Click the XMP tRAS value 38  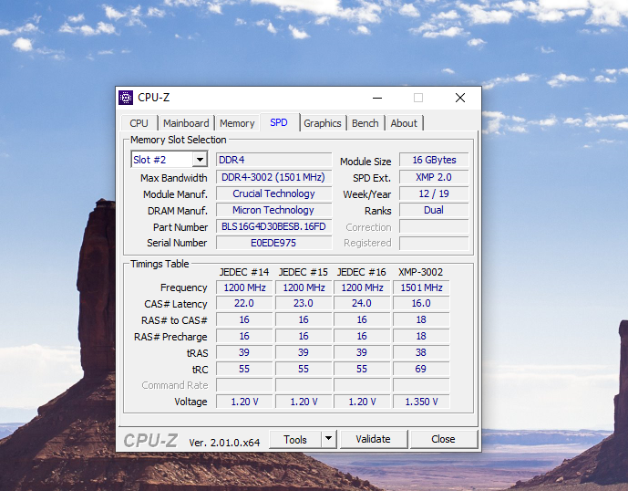point(421,352)
